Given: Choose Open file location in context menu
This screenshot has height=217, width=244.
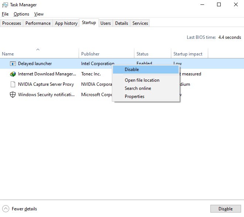Looking at the screenshot, I should coord(146,80).
